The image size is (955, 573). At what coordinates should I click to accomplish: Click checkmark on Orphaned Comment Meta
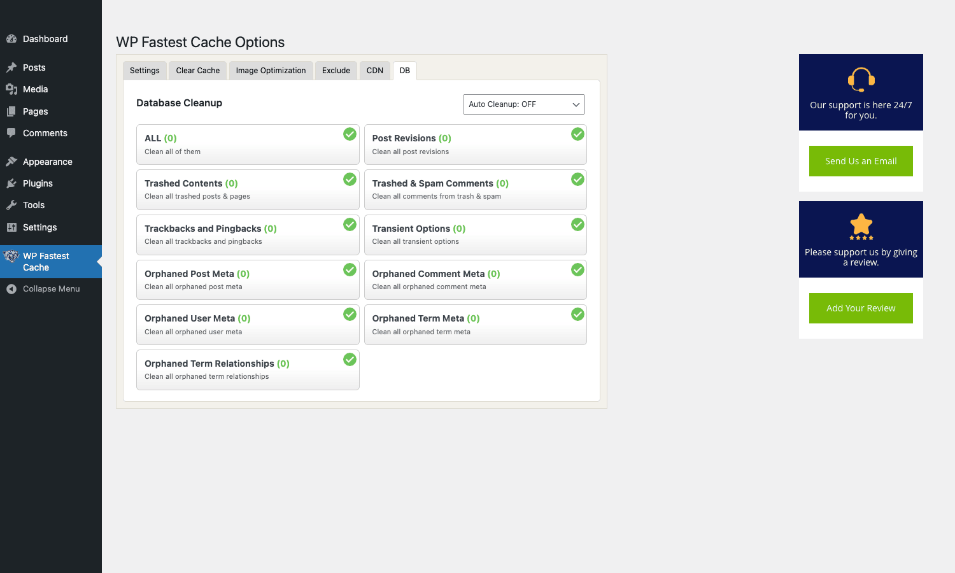coord(577,270)
